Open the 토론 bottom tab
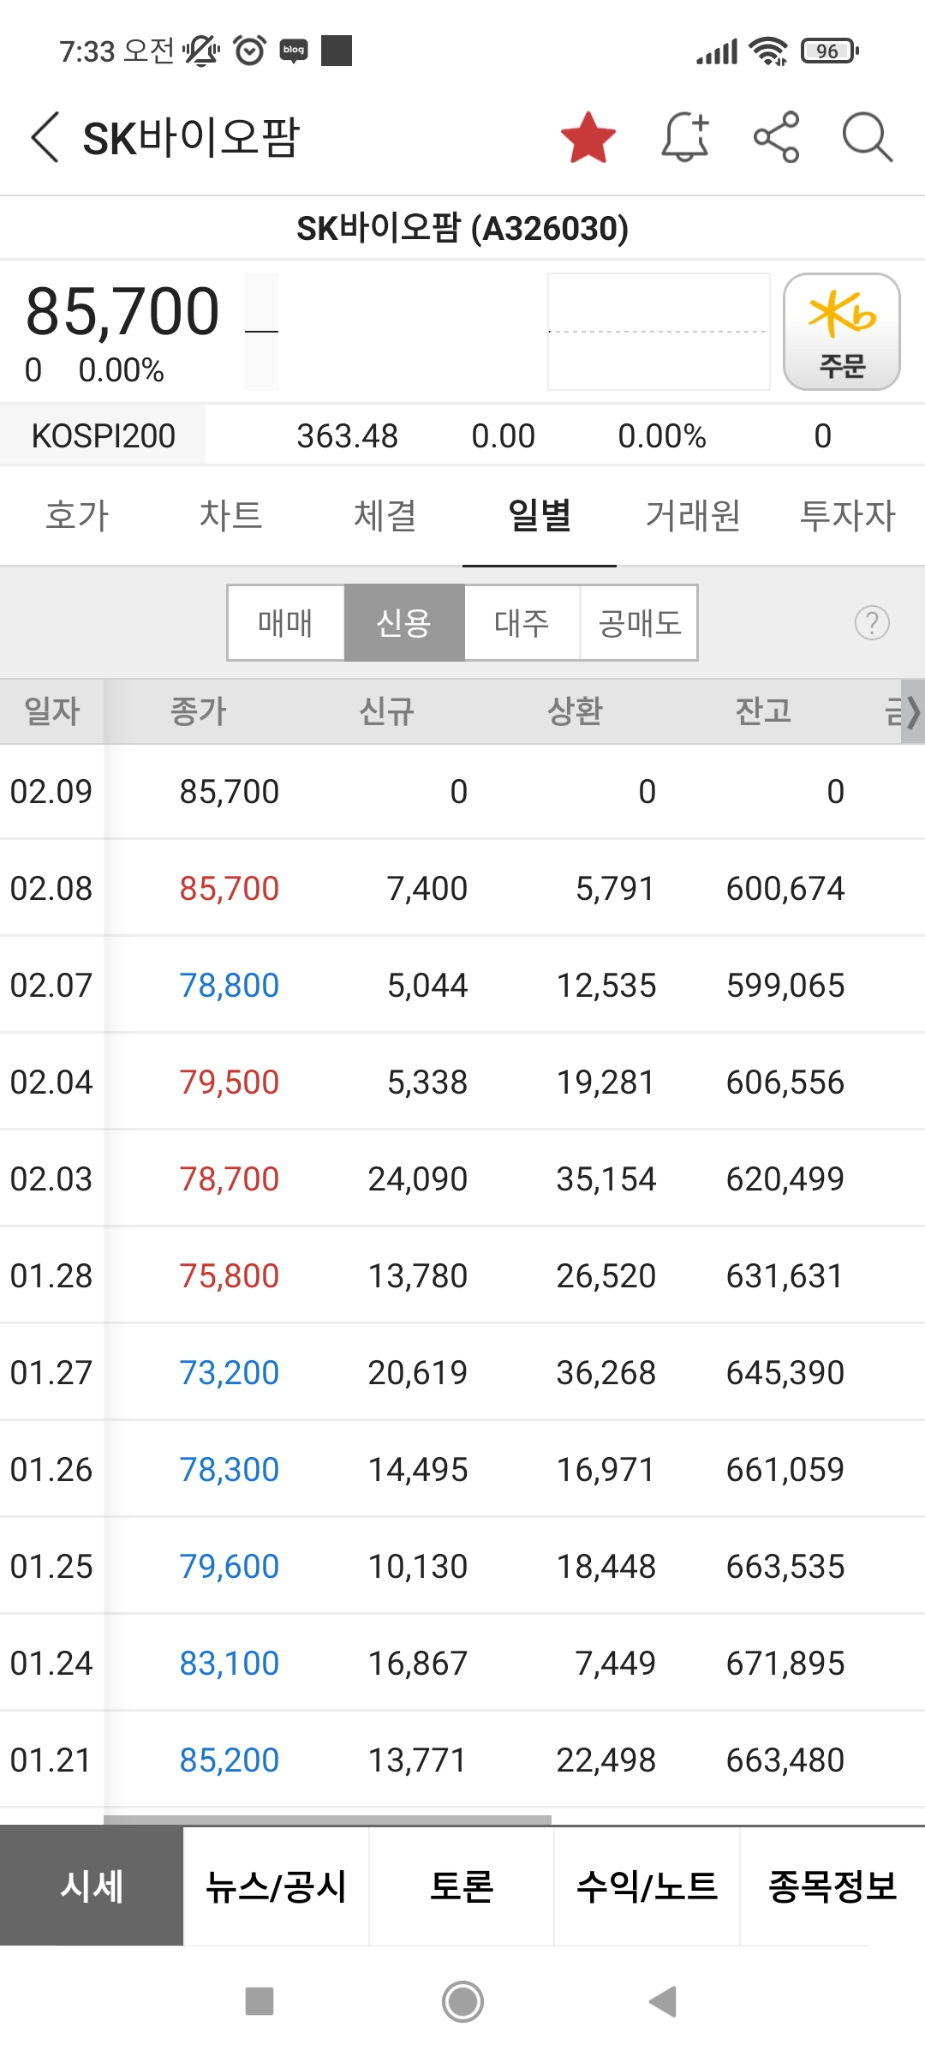The height and width of the screenshot is (2057, 925). (462, 1886)
